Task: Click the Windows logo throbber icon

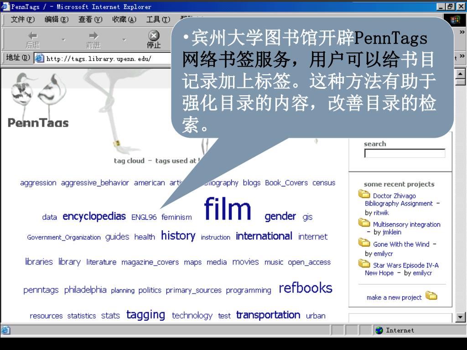Action: [x=455, y=20]
